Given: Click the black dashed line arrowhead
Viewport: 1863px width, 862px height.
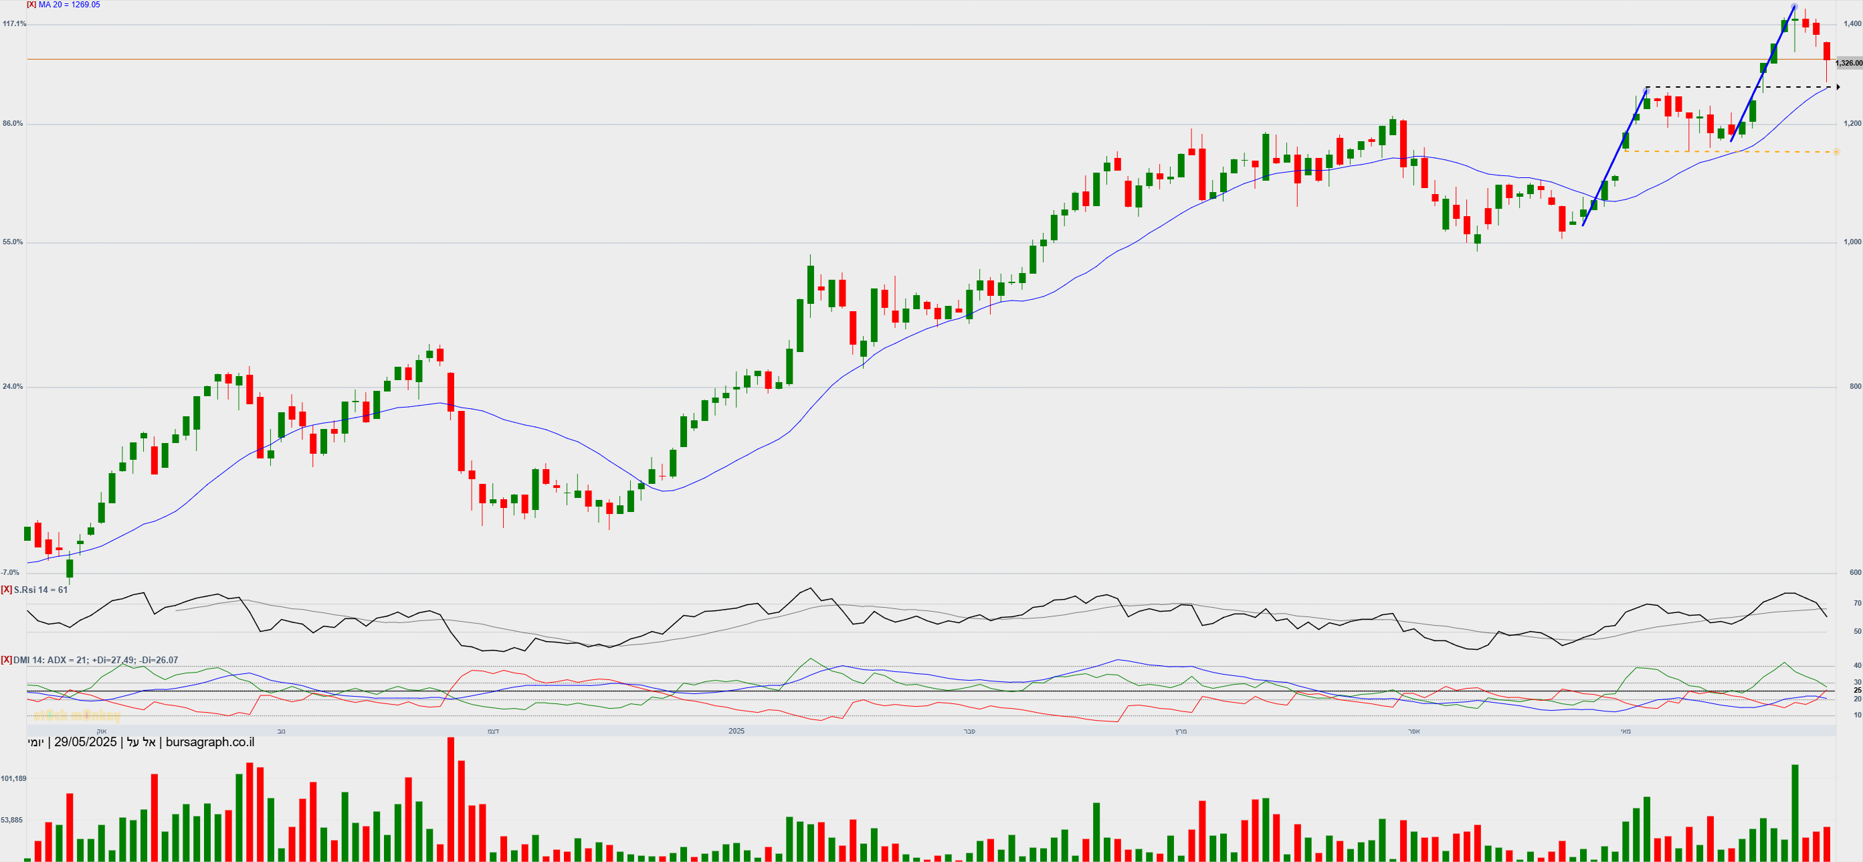Looking at the screenshot, I should coord(1838,87).
